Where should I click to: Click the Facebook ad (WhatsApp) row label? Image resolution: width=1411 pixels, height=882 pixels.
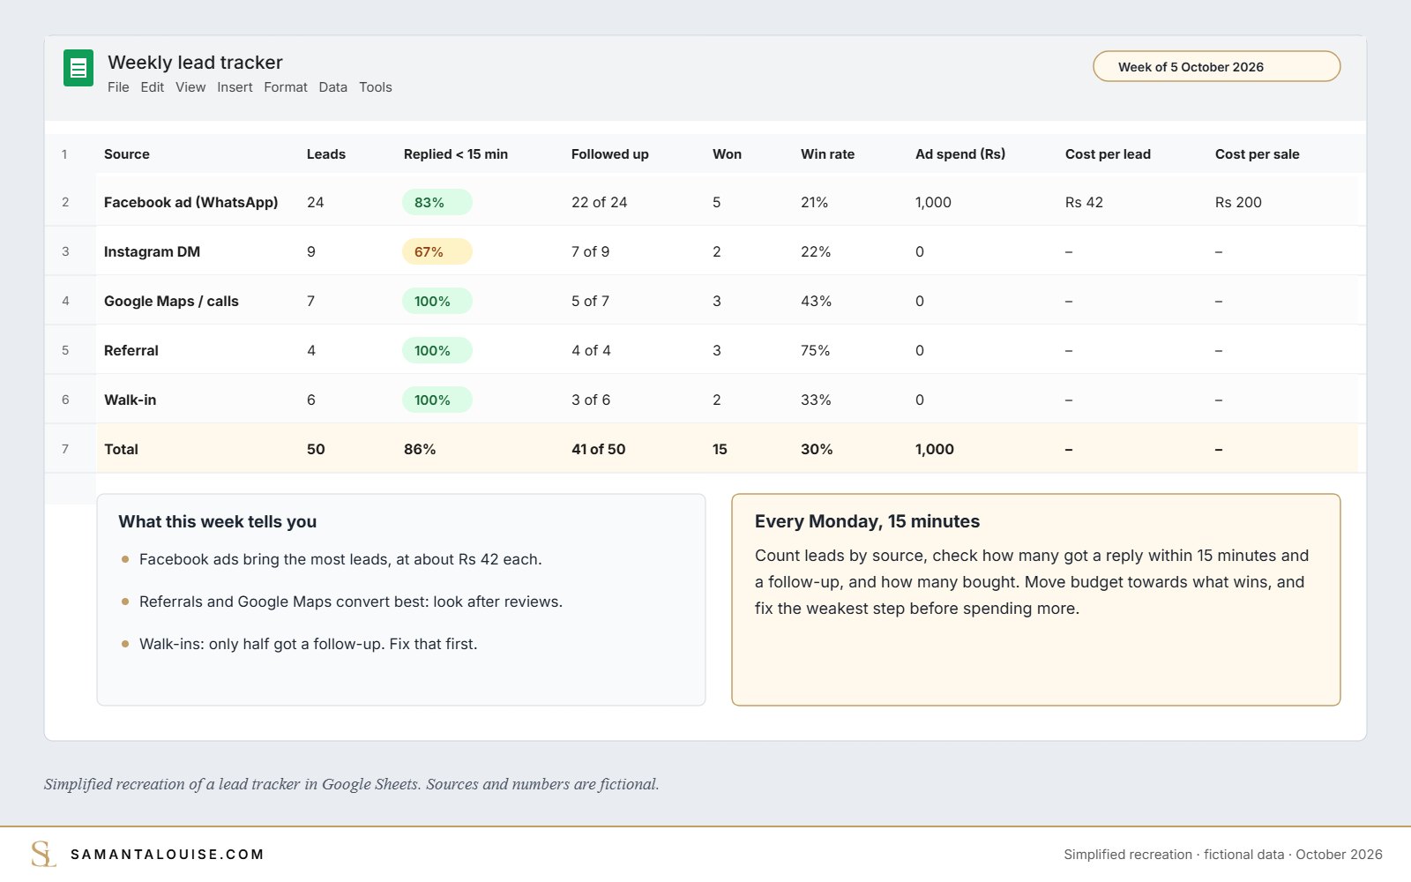tap(190, 202)
